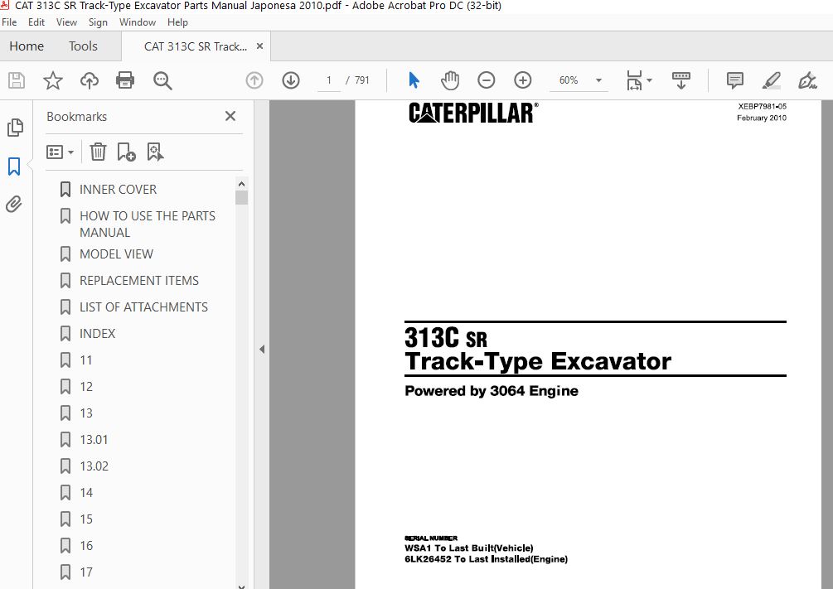Image resolution: width=833 pixels, height=589 pixels.
Task: Click the Save file icon
Action: coord(17,80)
